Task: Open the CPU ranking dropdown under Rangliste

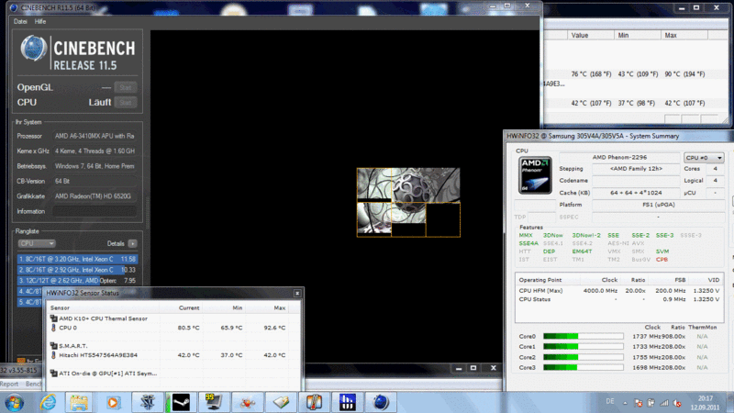Action: tap(37, 243)
